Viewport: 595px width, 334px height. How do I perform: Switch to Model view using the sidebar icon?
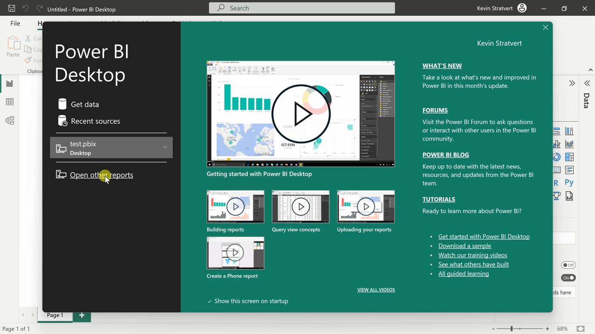coord(10,120)
